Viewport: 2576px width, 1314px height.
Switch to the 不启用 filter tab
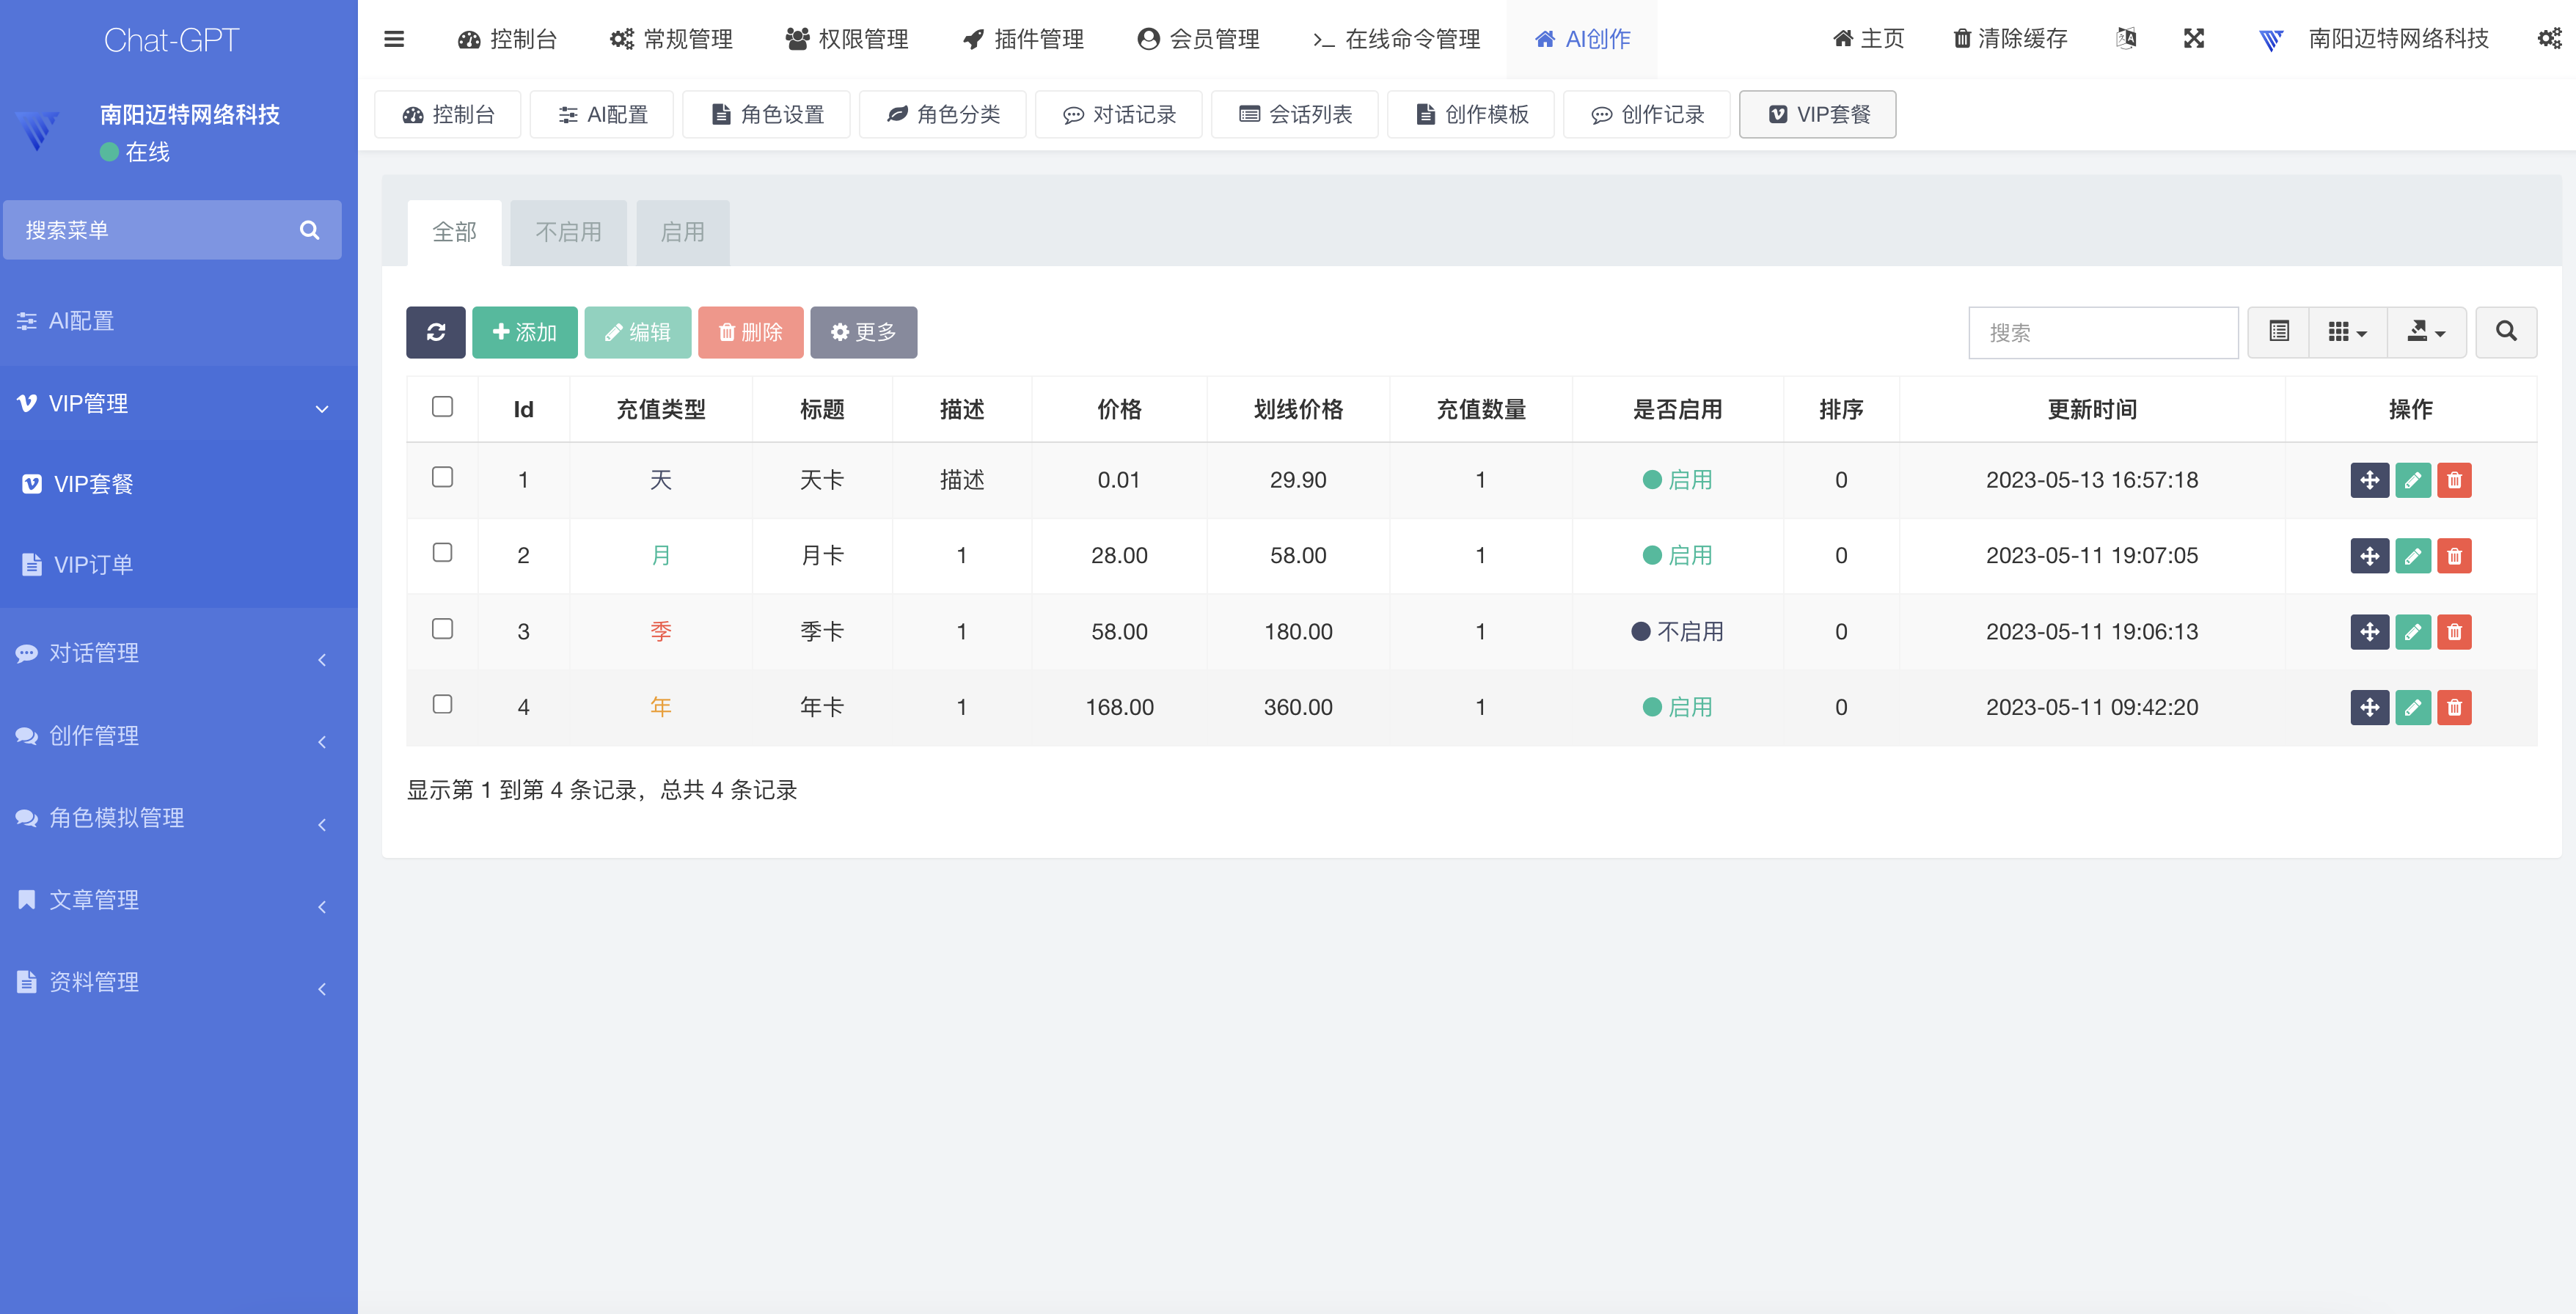568,232
